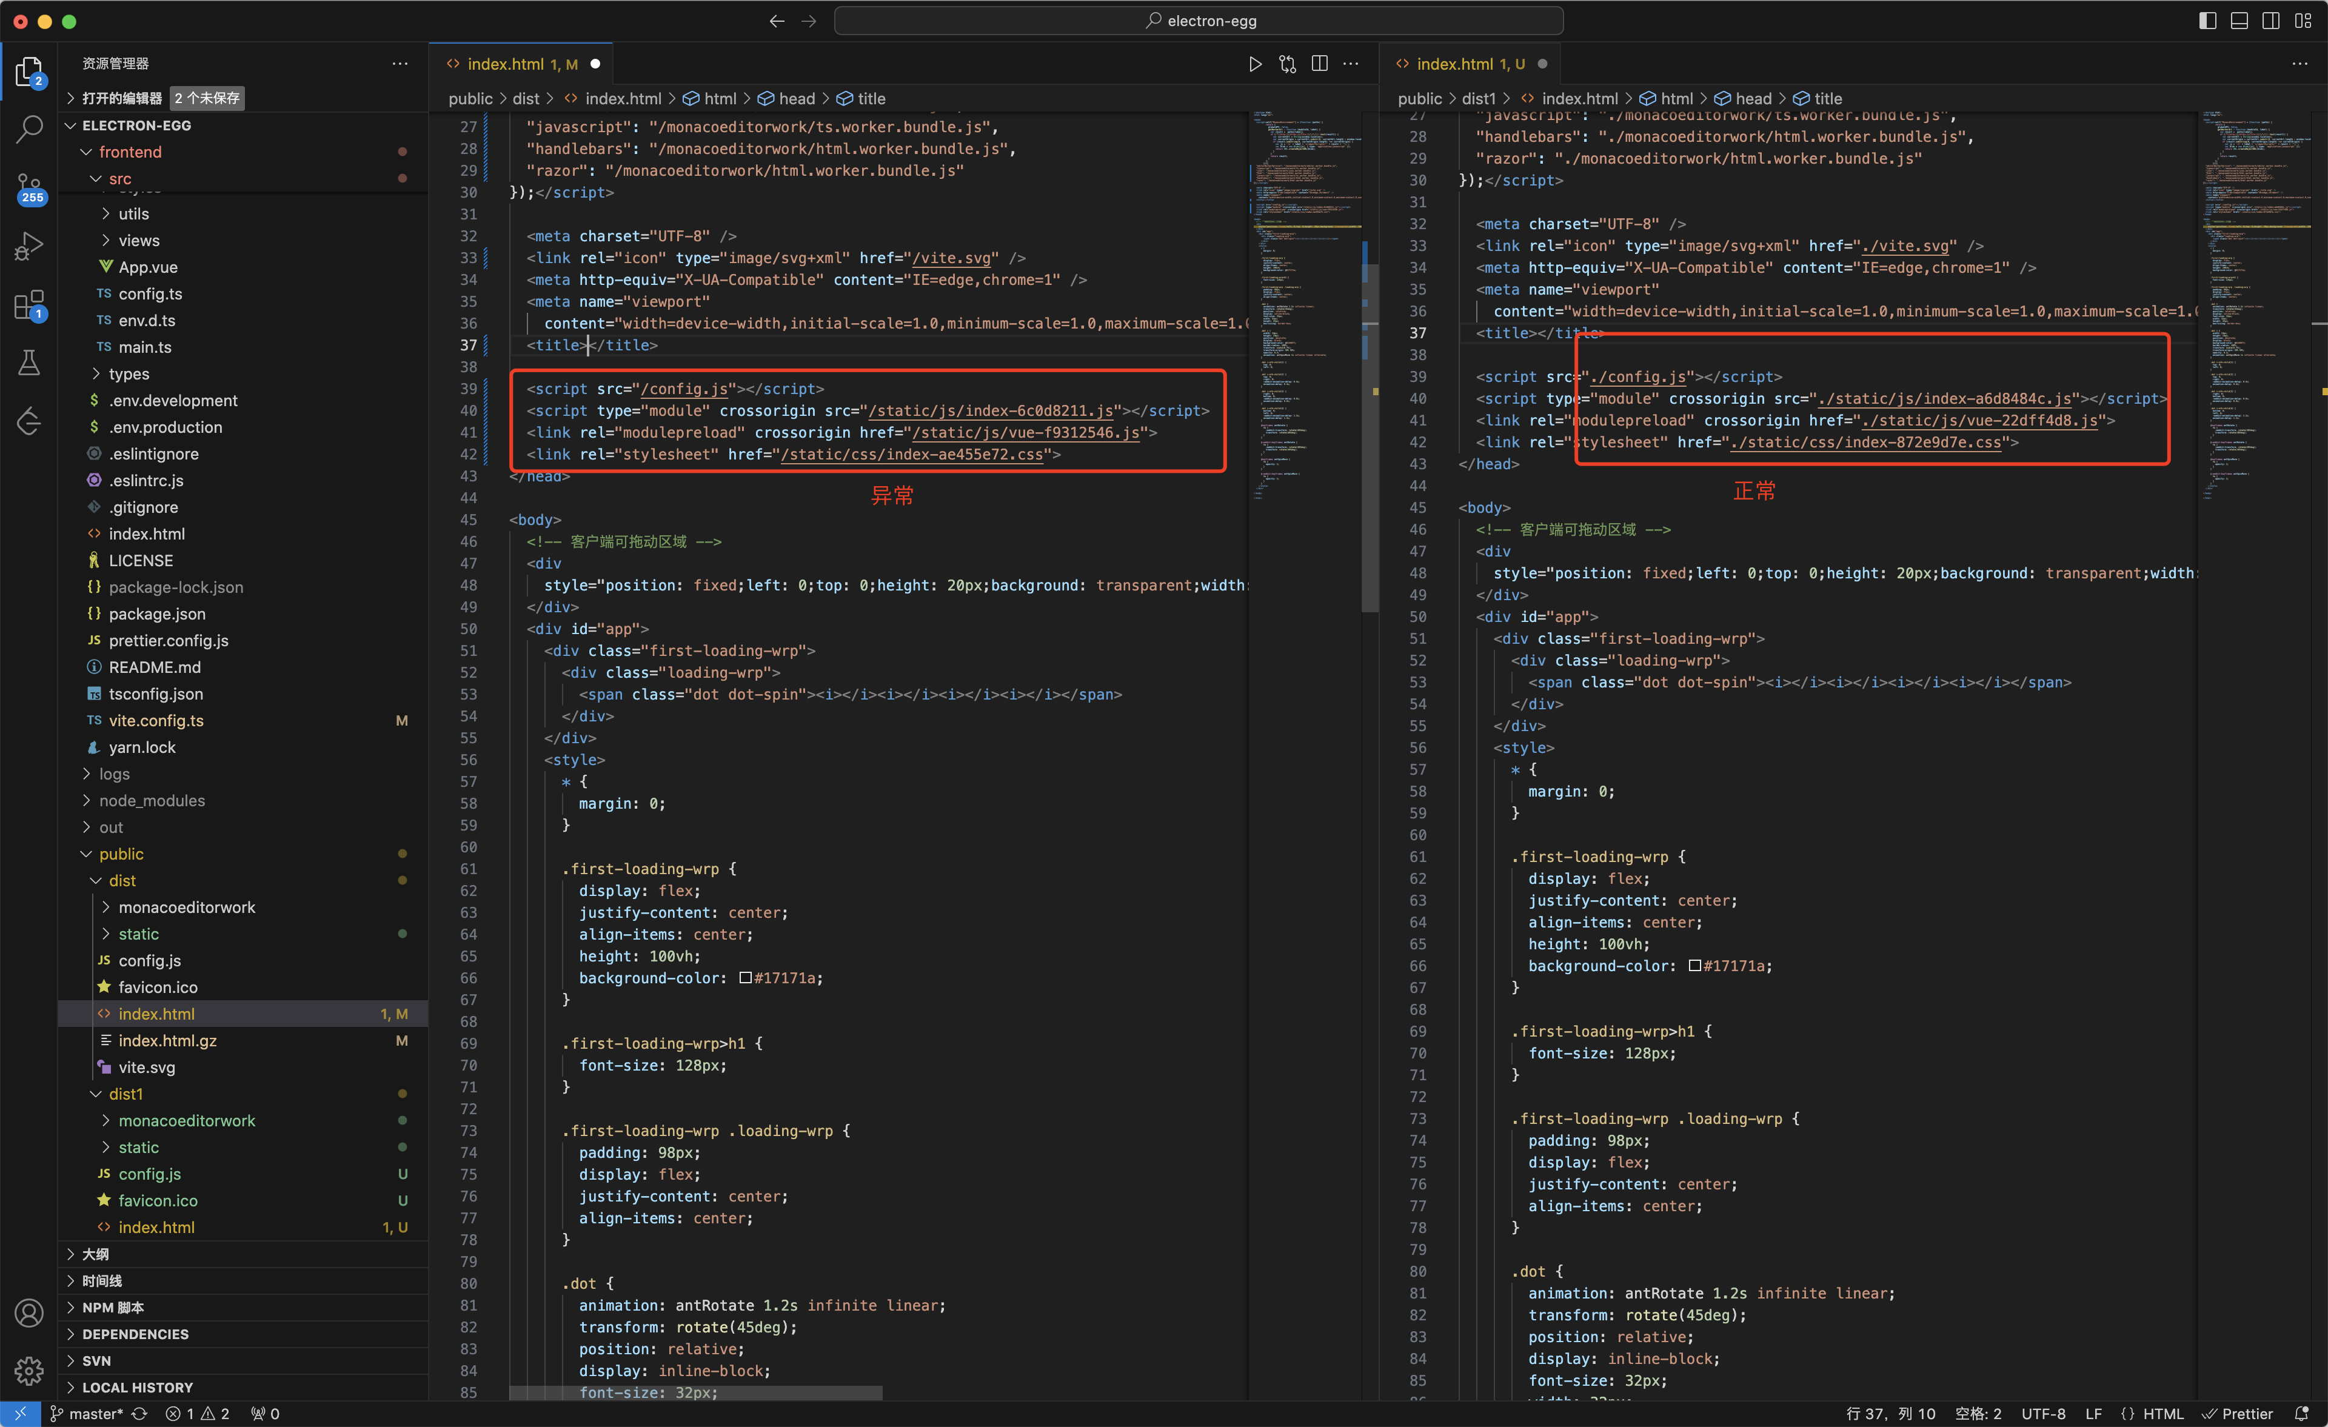Switch to right index.html 1, U tab
The image size is (2328, 1427).
[x=1470, y=64]
